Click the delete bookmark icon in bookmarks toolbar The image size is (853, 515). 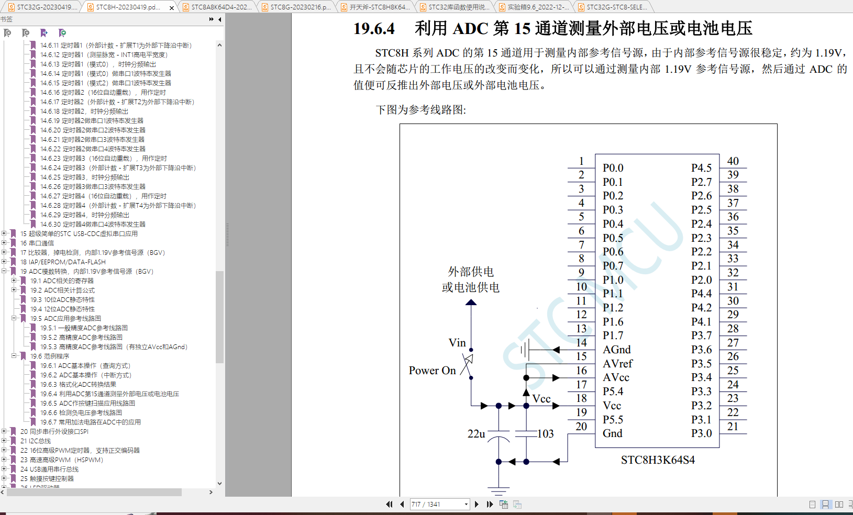point(7,33)
